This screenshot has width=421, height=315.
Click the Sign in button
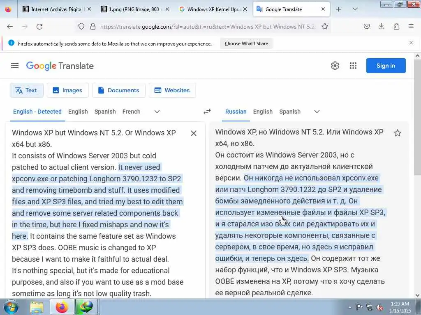coord(386,66)
